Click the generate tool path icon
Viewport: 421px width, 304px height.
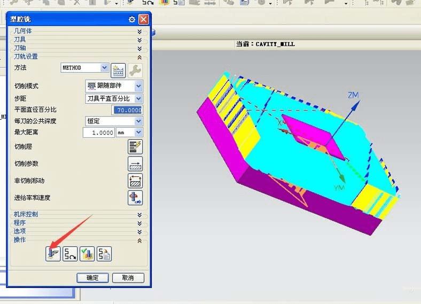[53, 254]
